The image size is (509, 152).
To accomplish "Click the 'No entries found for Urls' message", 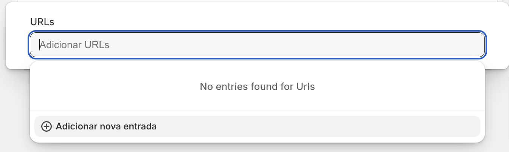I will [x=257, y=87].
